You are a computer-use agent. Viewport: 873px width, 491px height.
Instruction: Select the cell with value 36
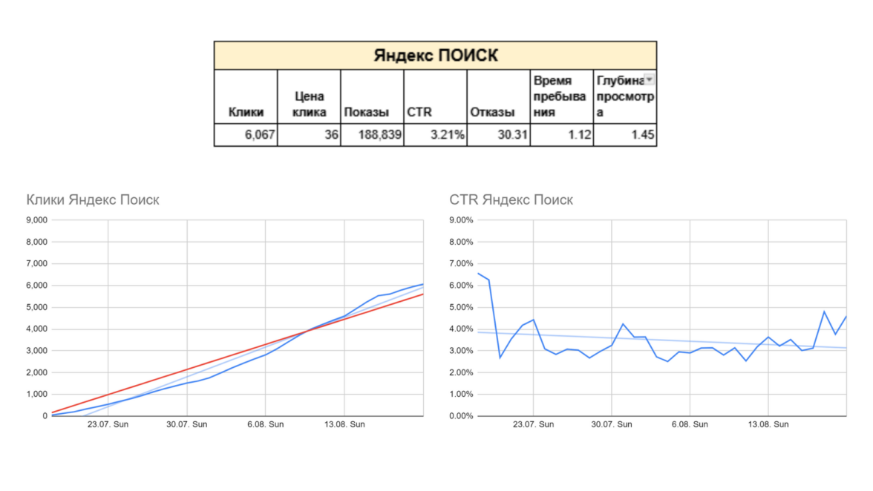pyautogui.click(x=309, y=135)
